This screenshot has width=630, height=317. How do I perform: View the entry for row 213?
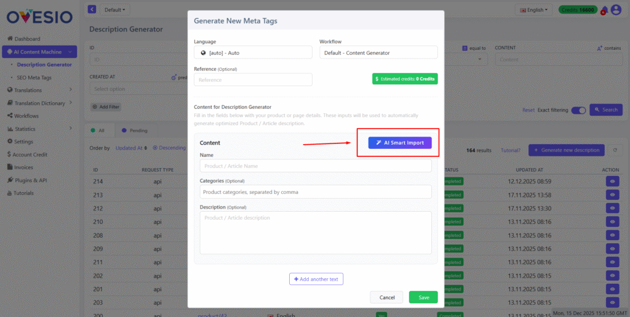(613, 195)
